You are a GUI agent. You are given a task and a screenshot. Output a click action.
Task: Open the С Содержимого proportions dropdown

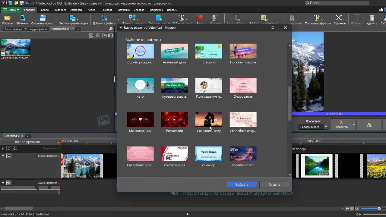click(x=313, y=127)
